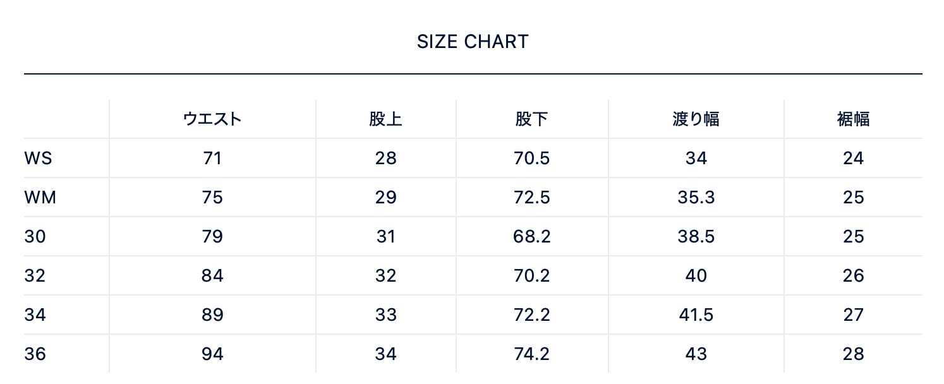Screen dimensions: 944x384
Task: Select the WM size row label
Action: [x=40, y=197]
